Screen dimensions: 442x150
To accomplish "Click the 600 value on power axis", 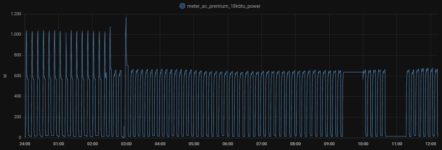I will pyautogui.click(x=18, y=76).
